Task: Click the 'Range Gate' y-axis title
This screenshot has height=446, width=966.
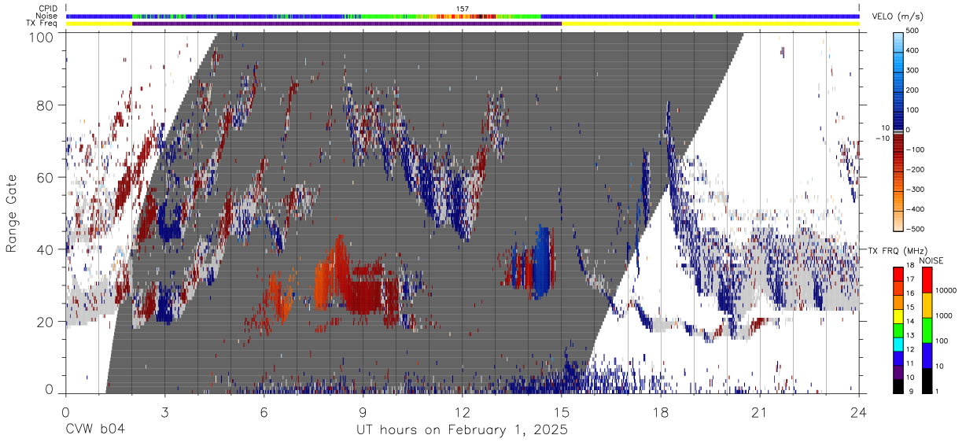Action: (12, 215)
